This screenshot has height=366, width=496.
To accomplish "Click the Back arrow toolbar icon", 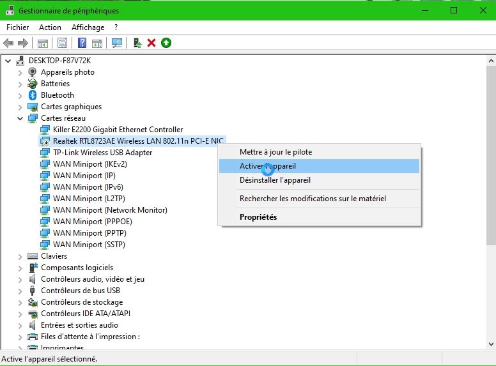I will tap(8, 43).
